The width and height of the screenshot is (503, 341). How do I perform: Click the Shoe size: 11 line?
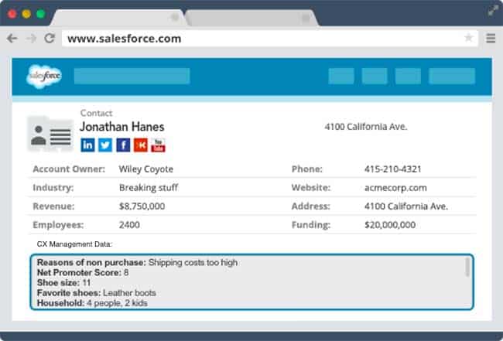[63, 283]
